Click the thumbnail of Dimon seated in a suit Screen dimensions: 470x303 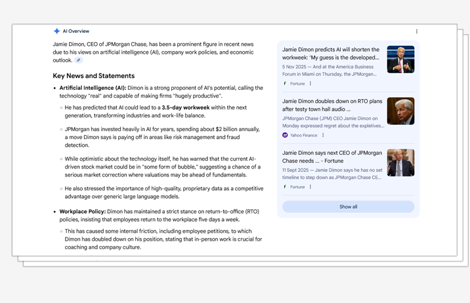[x=401, y=163]
